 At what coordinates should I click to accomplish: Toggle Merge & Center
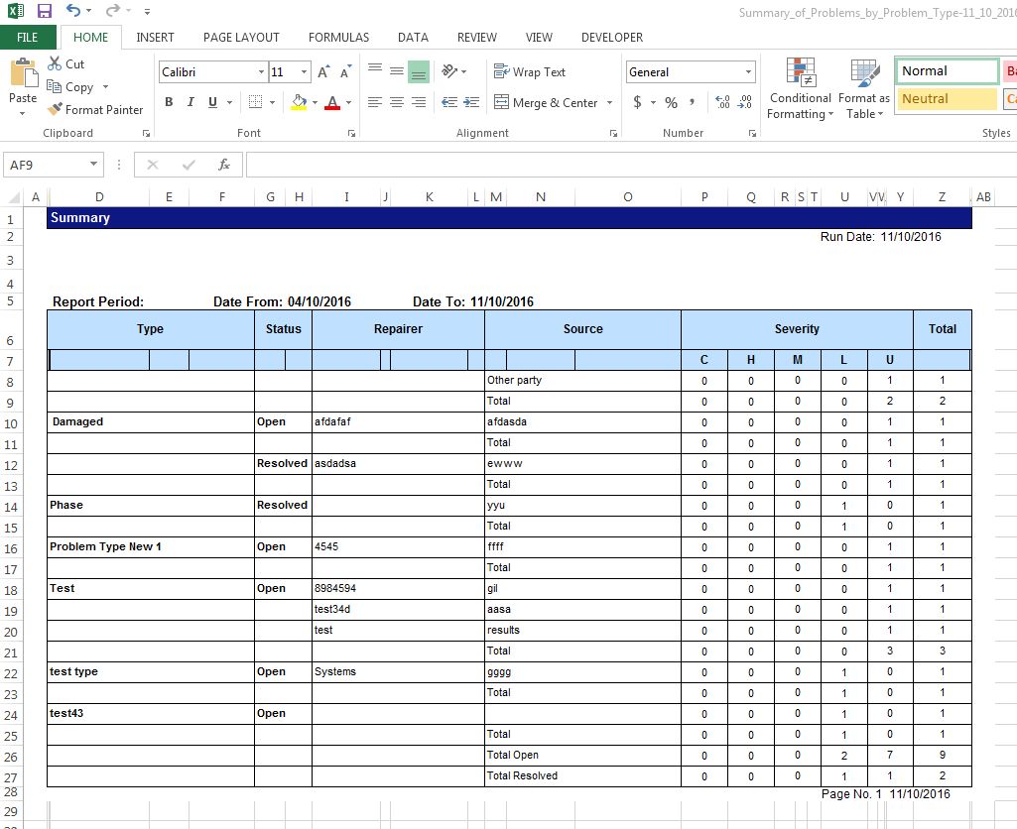pos(546,102)
